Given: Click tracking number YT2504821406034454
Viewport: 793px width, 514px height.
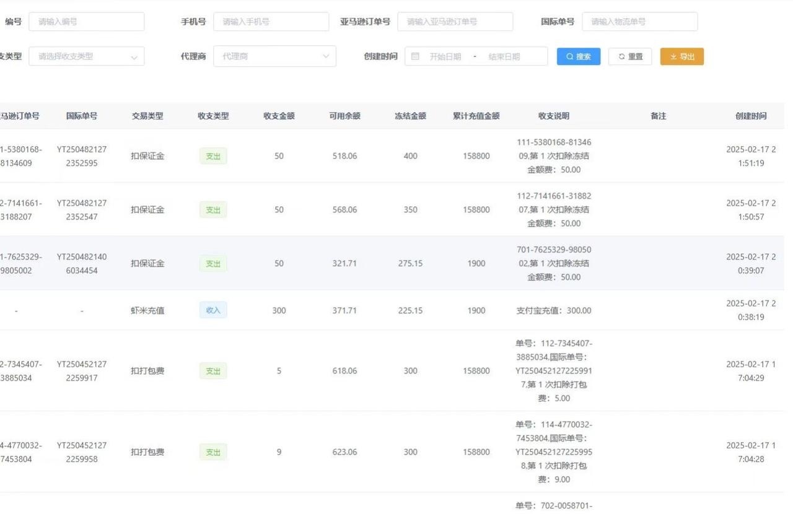Looking at the screenshot, I should [82, 263].
